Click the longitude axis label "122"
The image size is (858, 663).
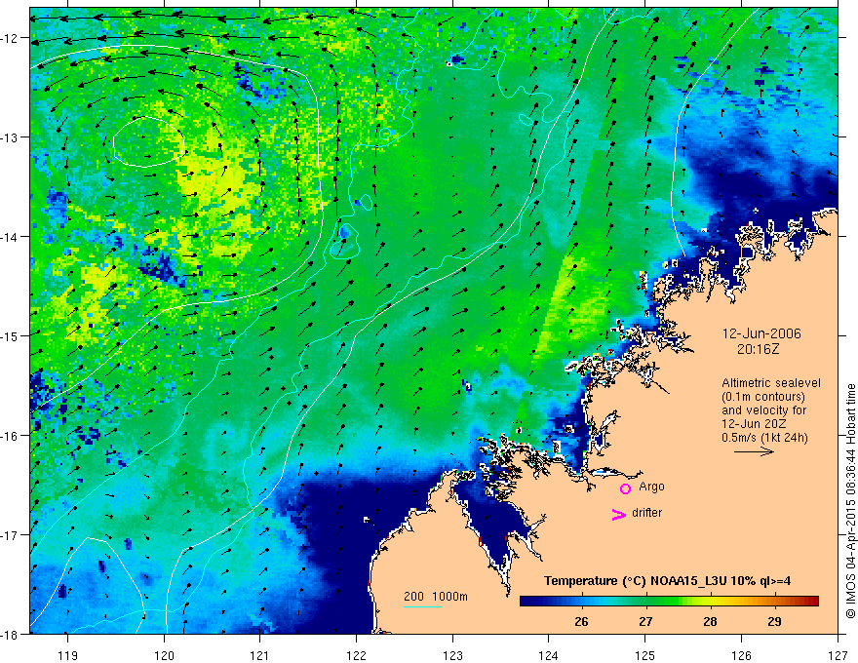356,655
